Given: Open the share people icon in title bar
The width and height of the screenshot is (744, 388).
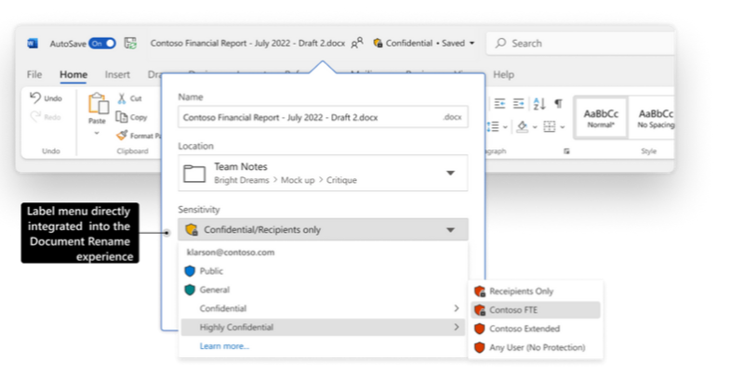Looking at the screenshot, I should tap(357, 43).
